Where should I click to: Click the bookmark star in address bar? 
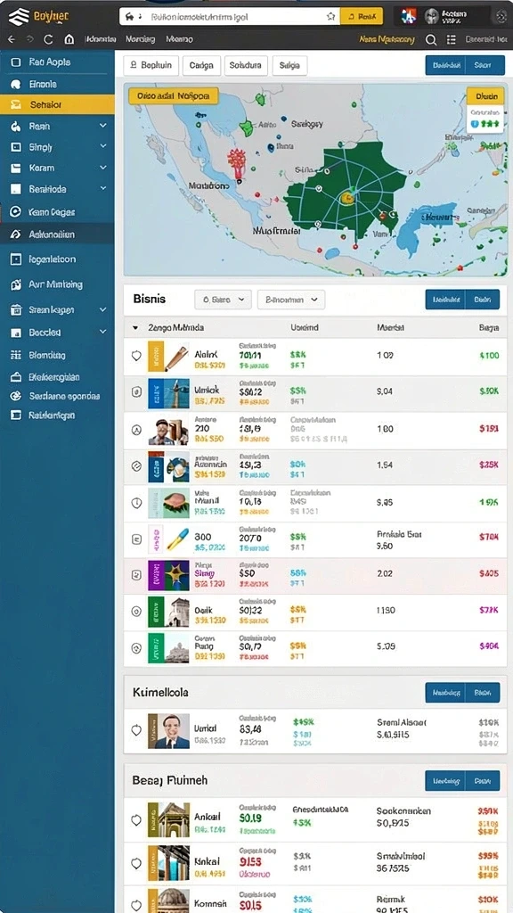[331, 16]
